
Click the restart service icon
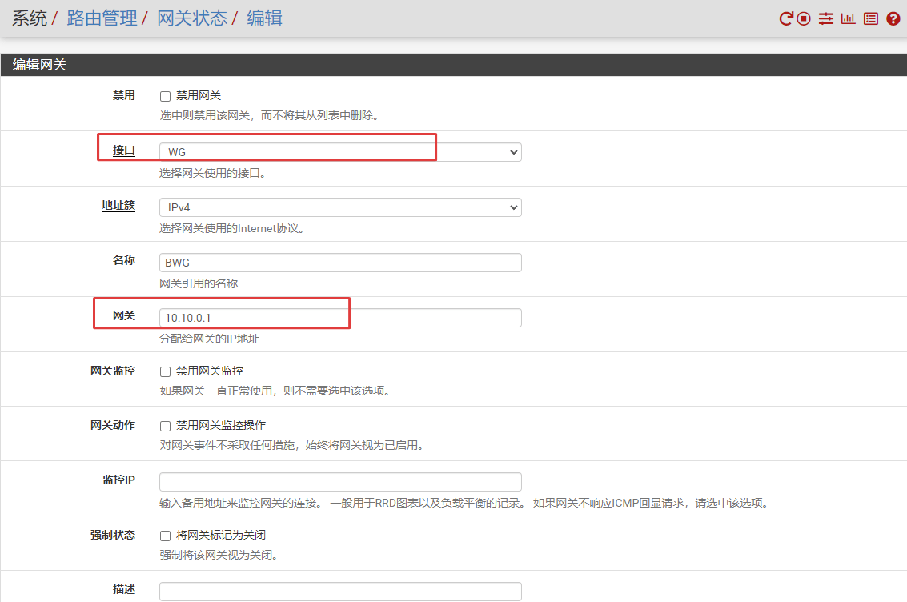point(786,18)
